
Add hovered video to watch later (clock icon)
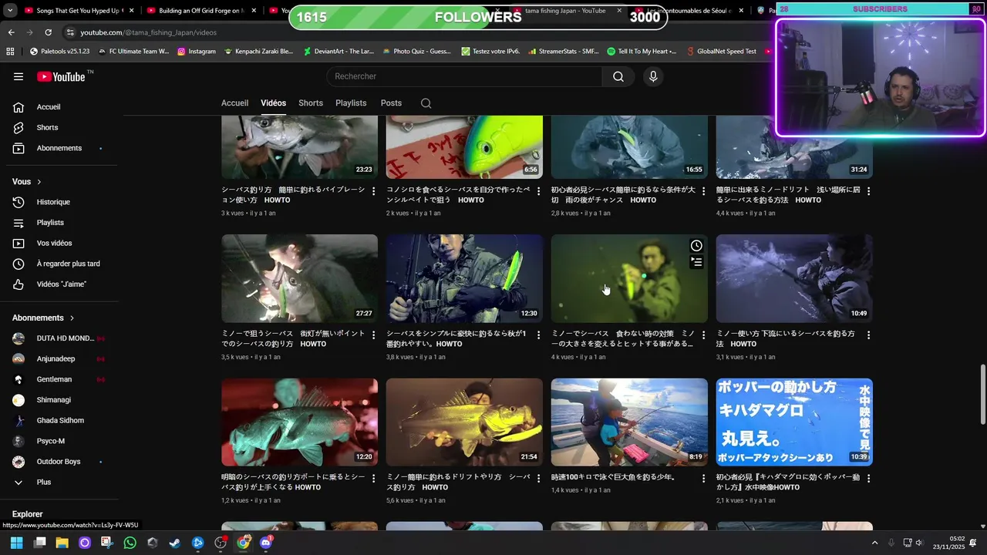pos(696,246)
